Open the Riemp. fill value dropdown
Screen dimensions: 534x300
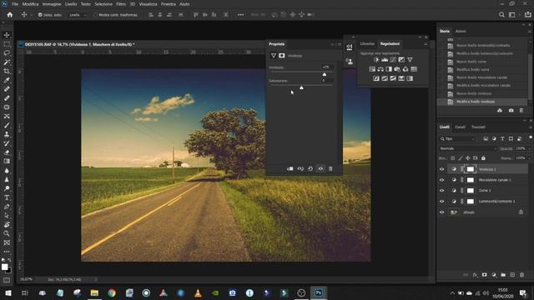529,158
